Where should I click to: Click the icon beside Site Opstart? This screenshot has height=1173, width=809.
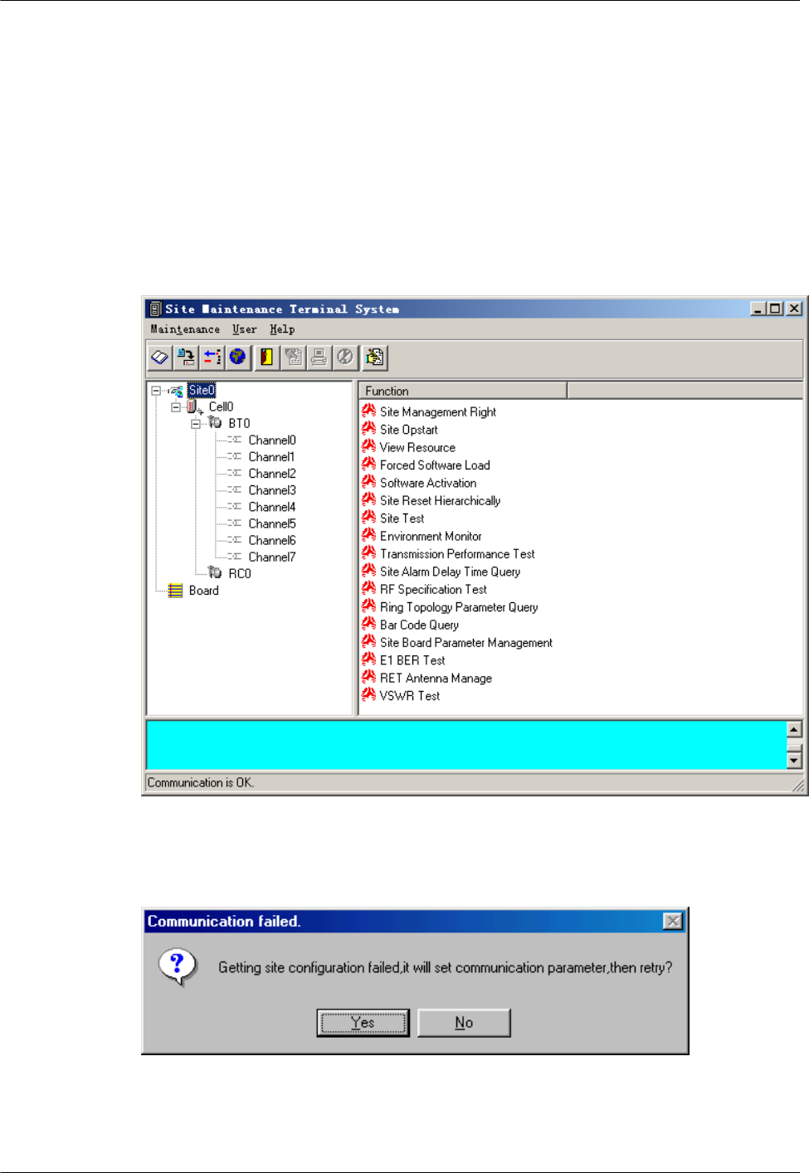tap(369, 429)
